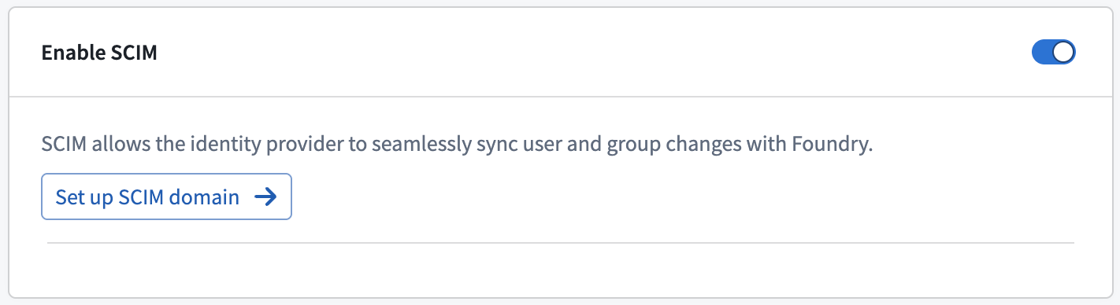This screenshot has width=1120, height=305.
Task: Click the arrow icon in Set up SCIM domain
Action: point(266,197)
